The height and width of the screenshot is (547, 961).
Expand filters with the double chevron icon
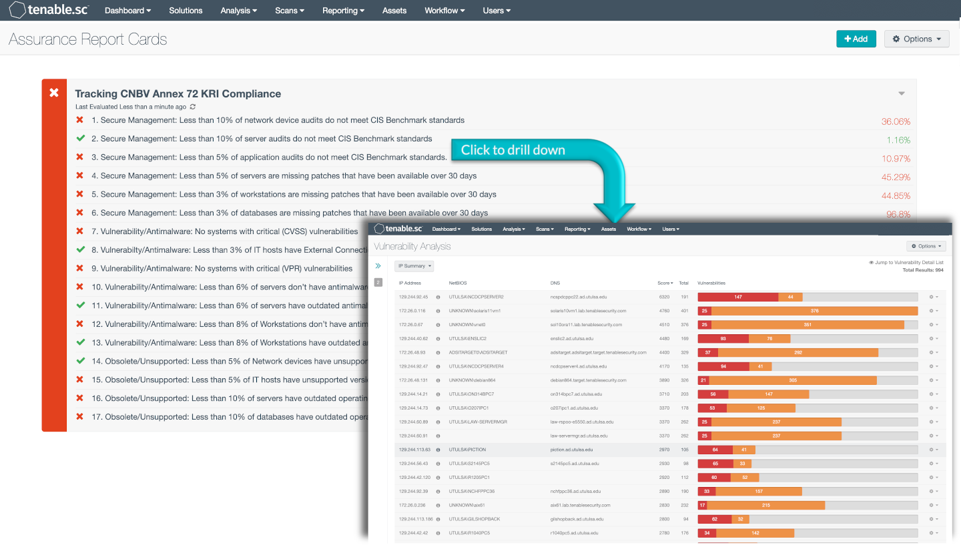(378, 265)
